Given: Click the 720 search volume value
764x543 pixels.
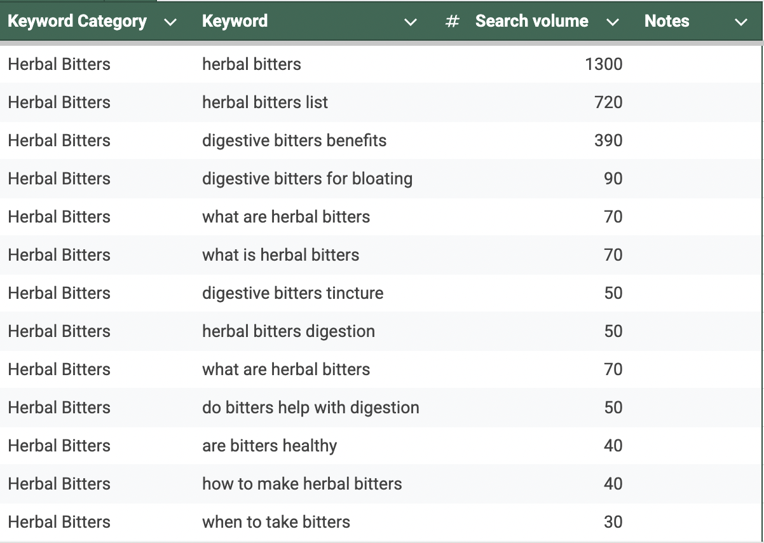Looking at the screenshot, I should [x=608, y=102].
